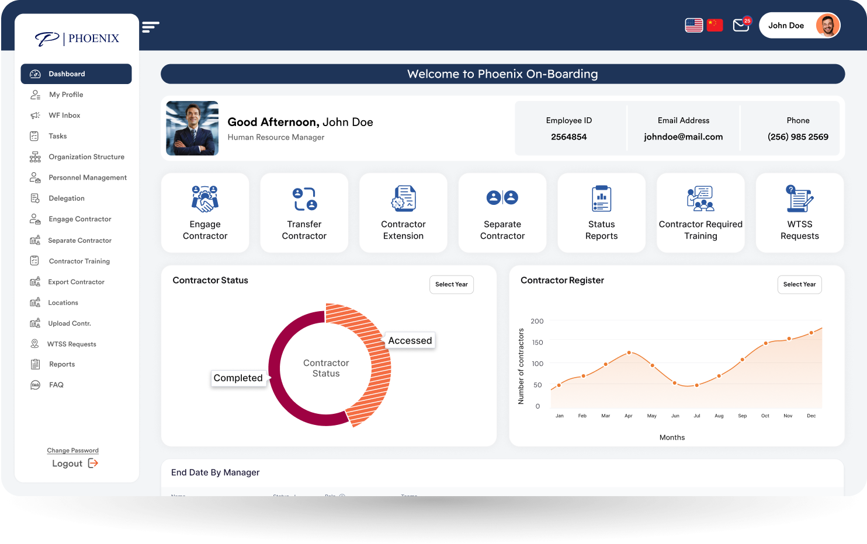Open Select Year for Contractor Status
Image resolution: width=867 pixels, height=544 pixels.
click(x=451, y=284)
